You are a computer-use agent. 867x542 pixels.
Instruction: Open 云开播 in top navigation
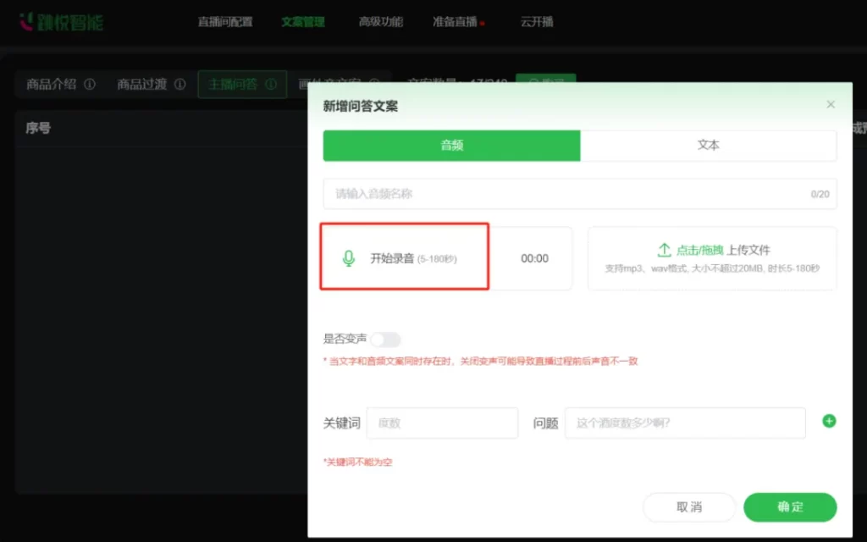tap(537, 22)
